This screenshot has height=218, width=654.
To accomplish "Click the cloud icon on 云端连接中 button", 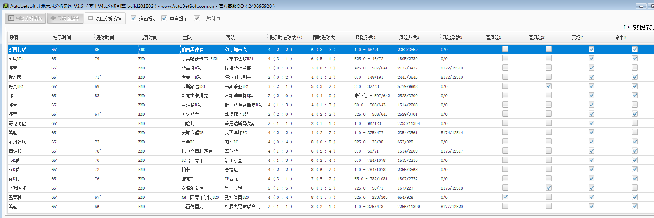I will pos(53,18).
